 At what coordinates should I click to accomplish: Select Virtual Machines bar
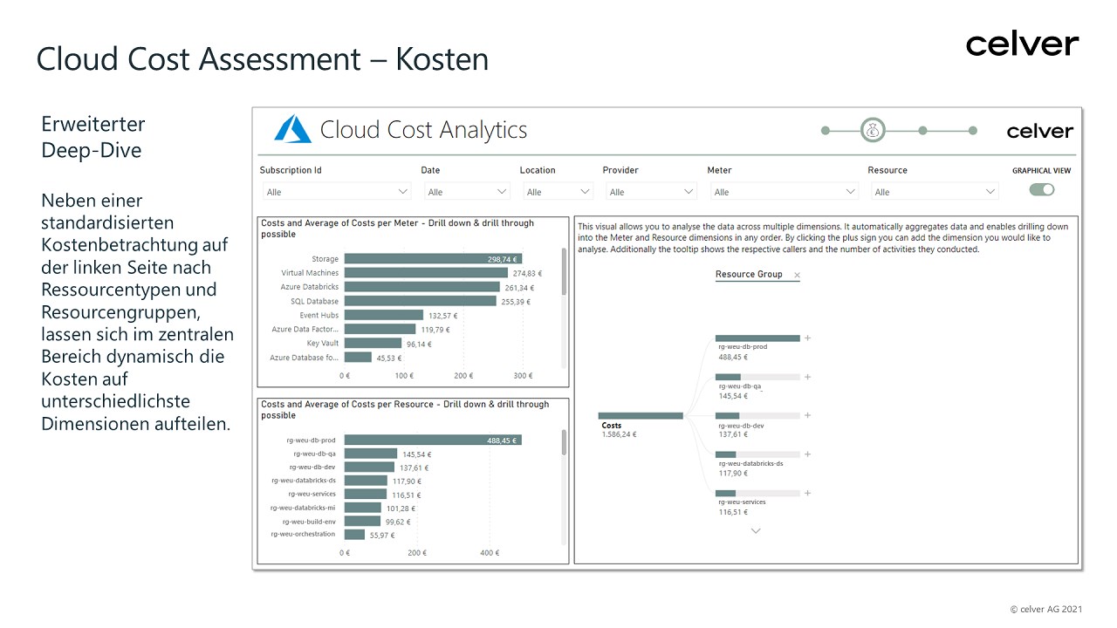click(x=426, y=273)
